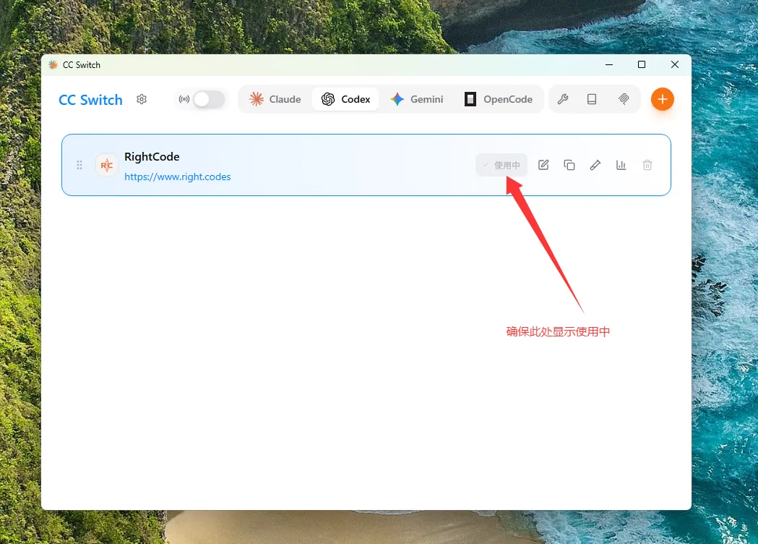This screenshot has width=758, height=544.
Task: Click the drag handle of RightCode
Action: point(79,165)
